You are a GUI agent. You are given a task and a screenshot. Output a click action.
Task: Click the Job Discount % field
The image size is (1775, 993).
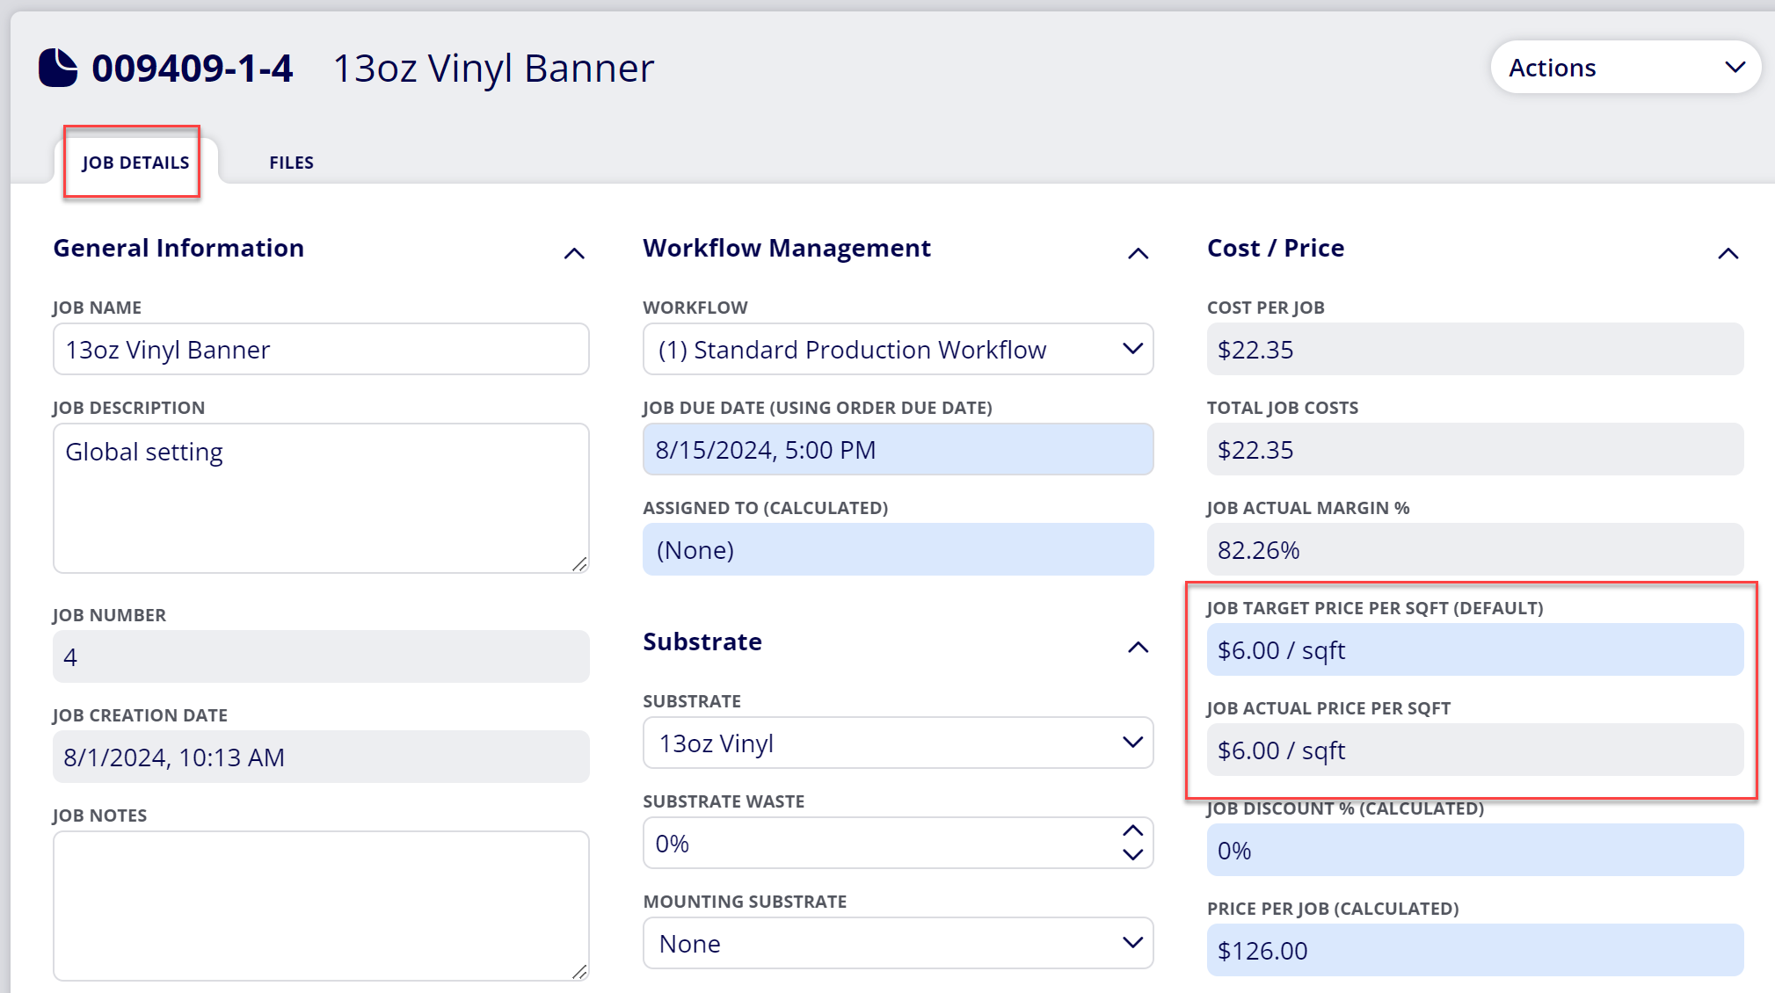pos(1474,850)
